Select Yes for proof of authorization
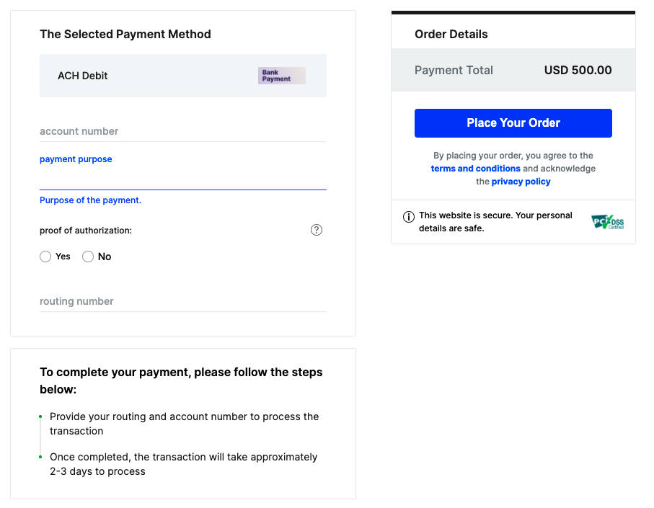Viewport: 654px width, 508px height. point(45,257)
